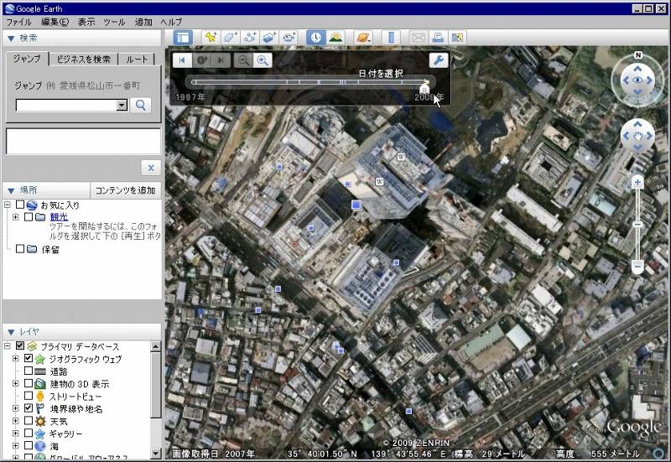Print the current view
The image size is (671, 462).
click(x=437, y=38)
